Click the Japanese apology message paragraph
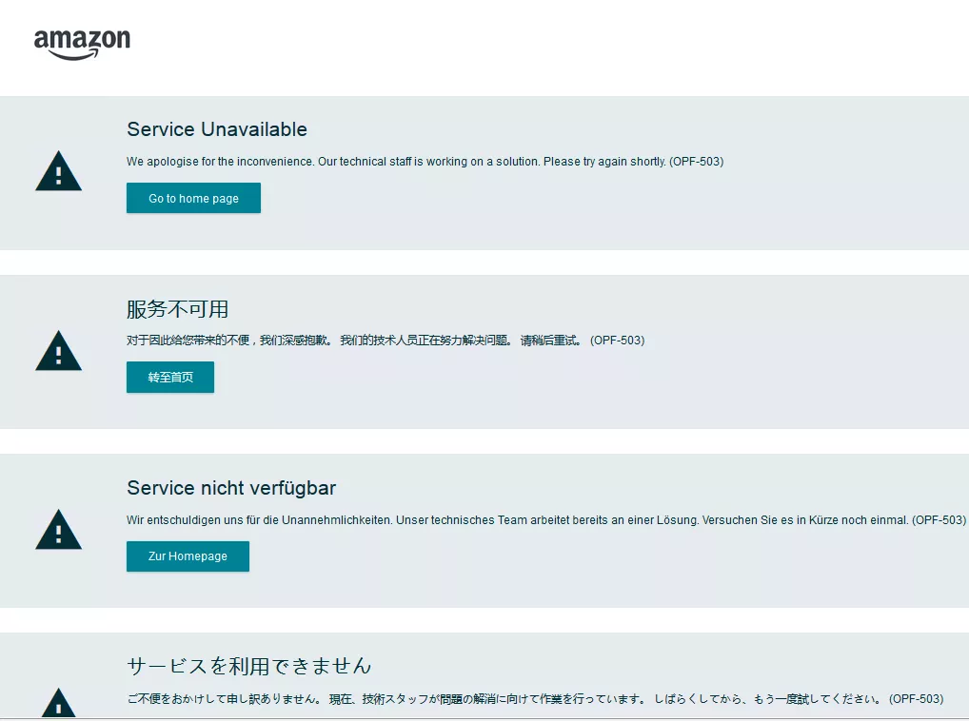The image size is (969, 721). point(535,699)
